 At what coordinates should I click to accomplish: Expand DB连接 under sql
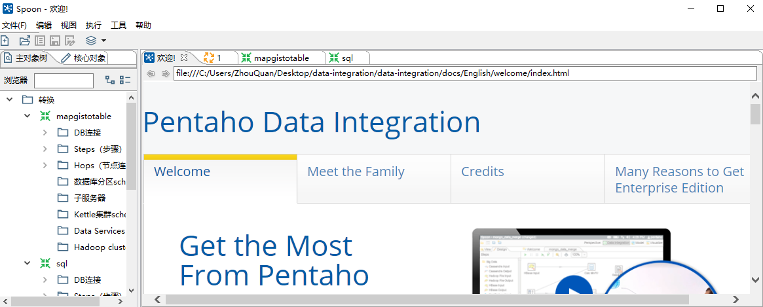tap(45, 280)
